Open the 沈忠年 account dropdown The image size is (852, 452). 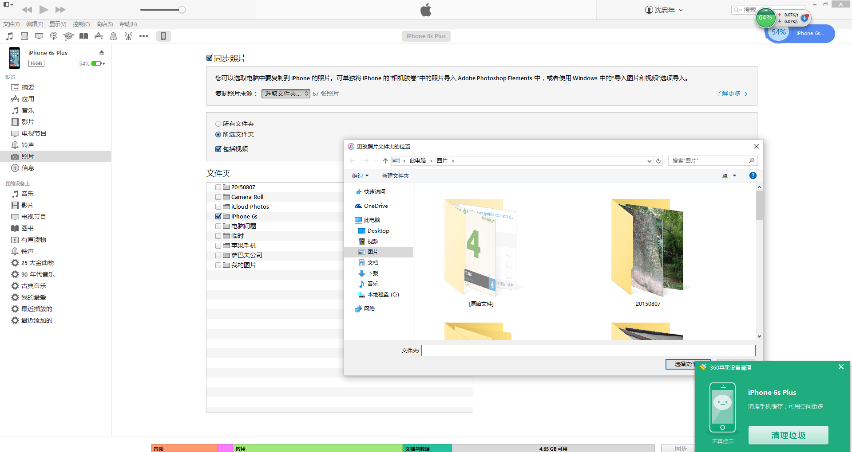click(664, 10)
